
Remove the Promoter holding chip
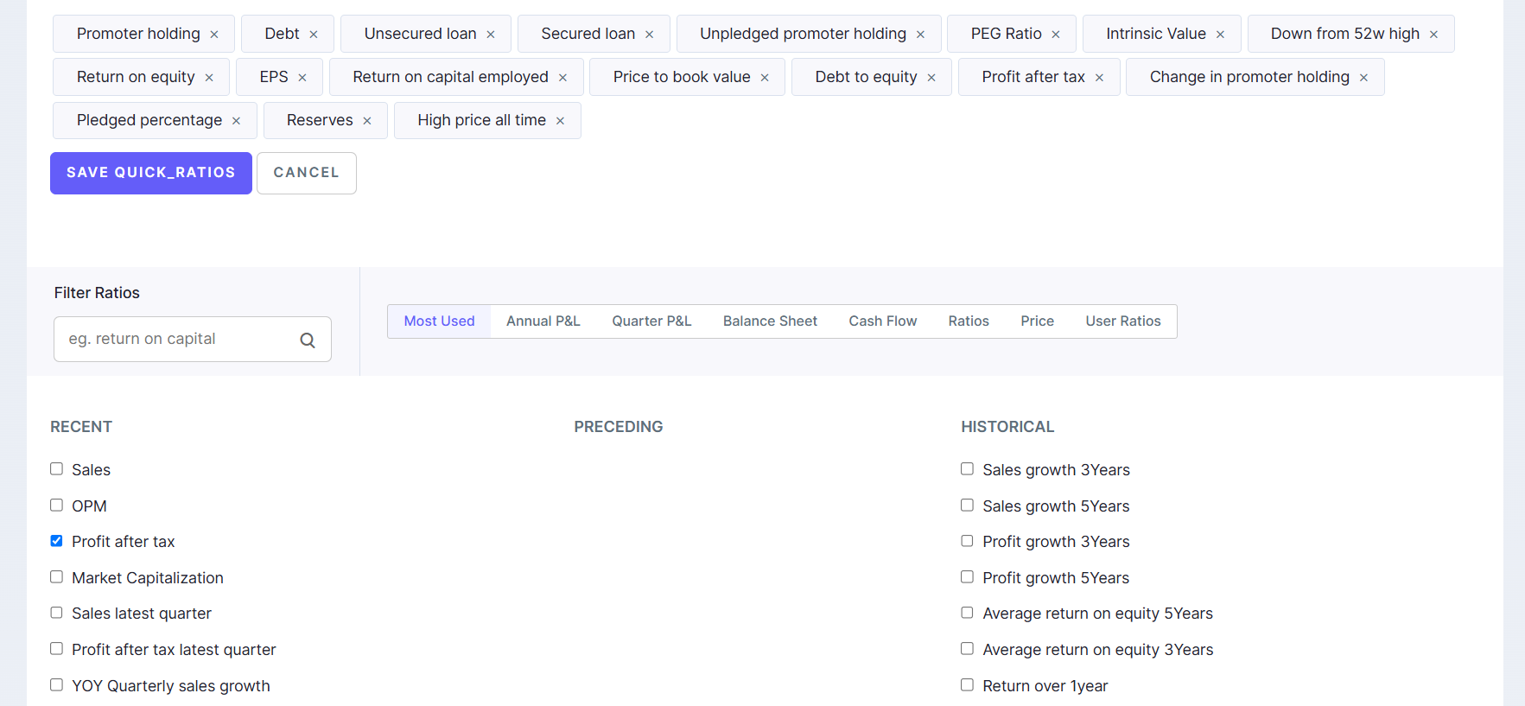(214, 35)
